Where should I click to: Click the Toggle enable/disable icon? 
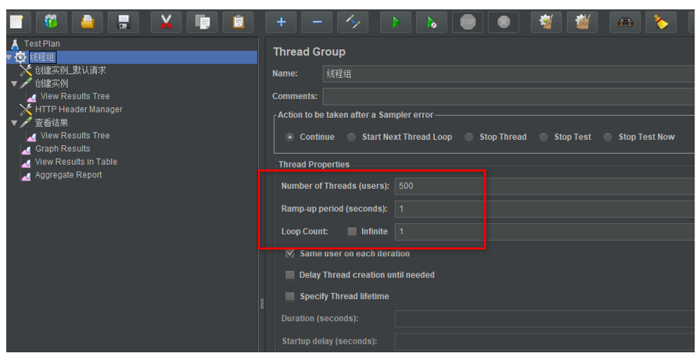[x=353, y=22]
